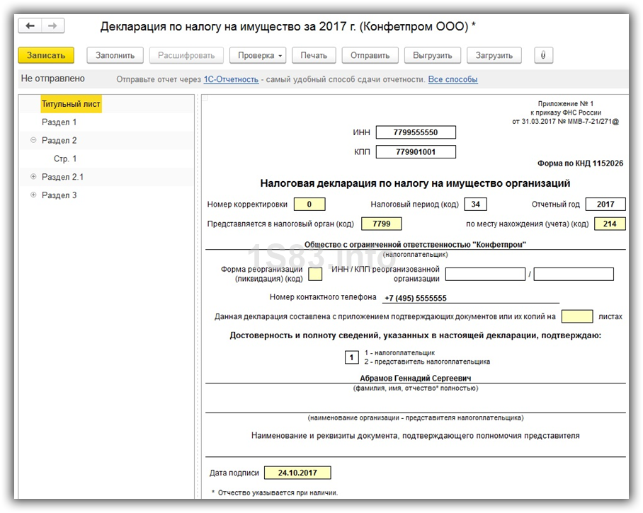643x513 pixels.
Task: Click the Заполнить button
Action: click(115, 55)
